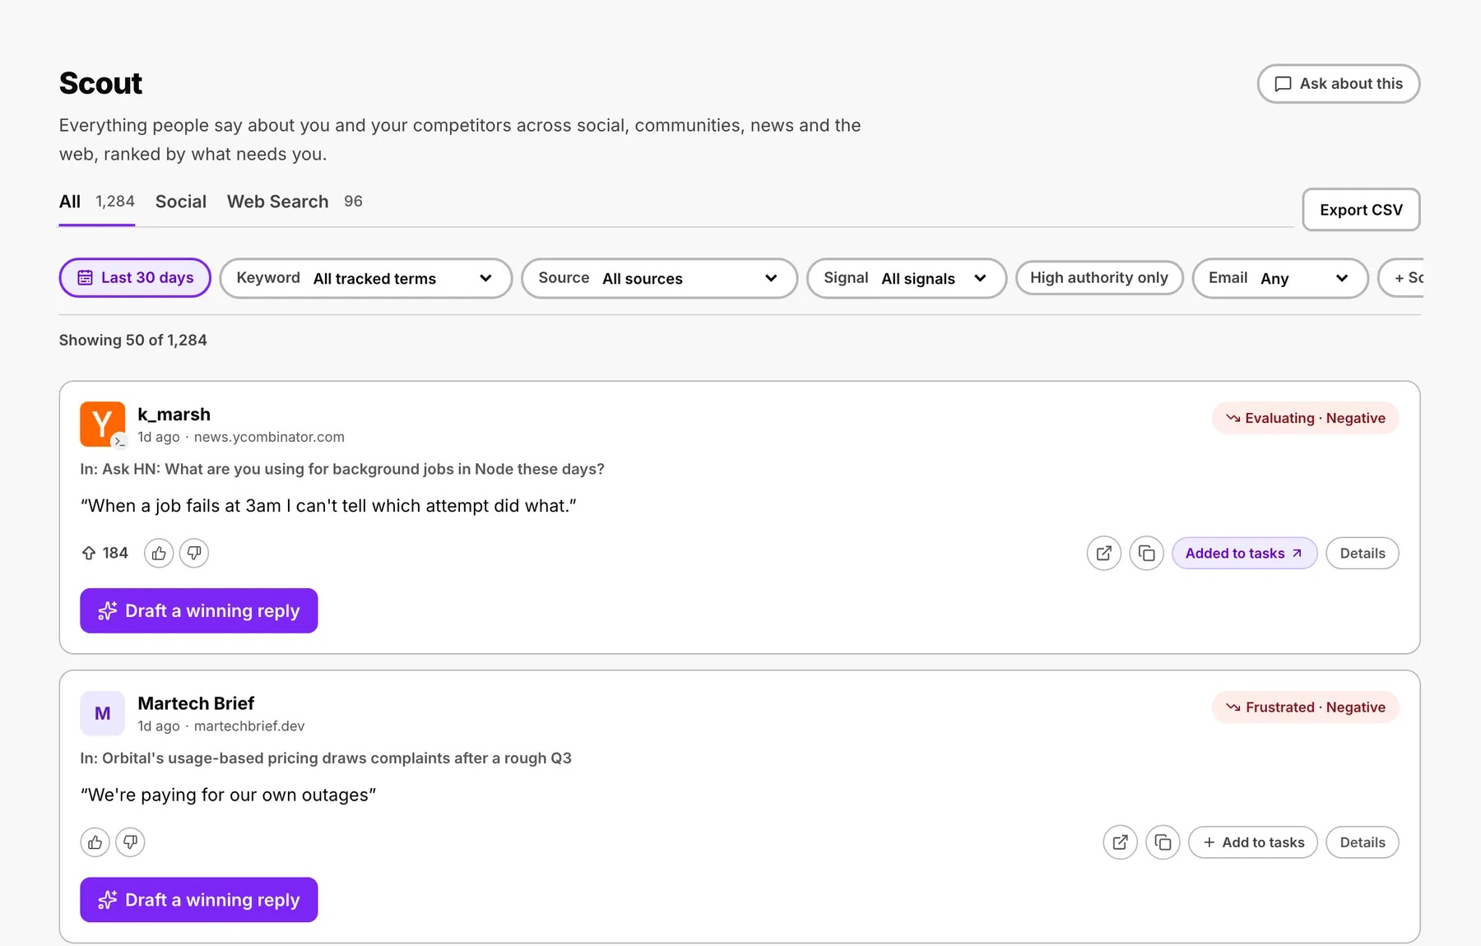This screenshot has width=1481, height=946.
Task: Click the Ask HN thread title
Action: (x=342, y=469)
